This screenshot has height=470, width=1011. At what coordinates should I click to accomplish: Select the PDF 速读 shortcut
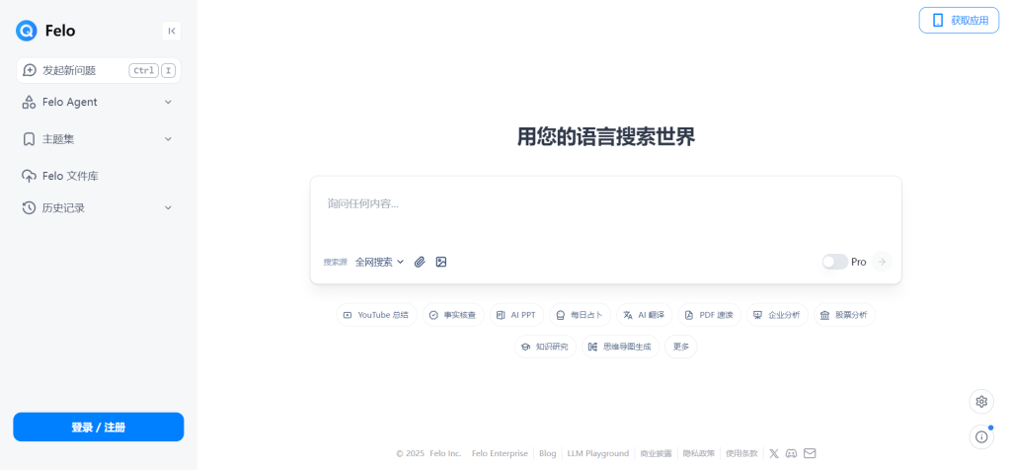pos(709,315)
